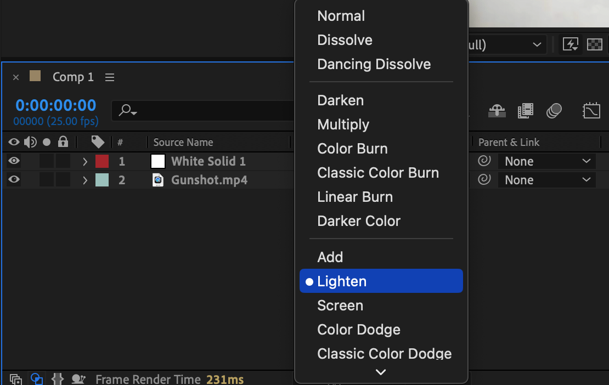The image size is (609, 385).
Task: Toggle the lock switch for White Solid 1
Action: pos(63,161)
